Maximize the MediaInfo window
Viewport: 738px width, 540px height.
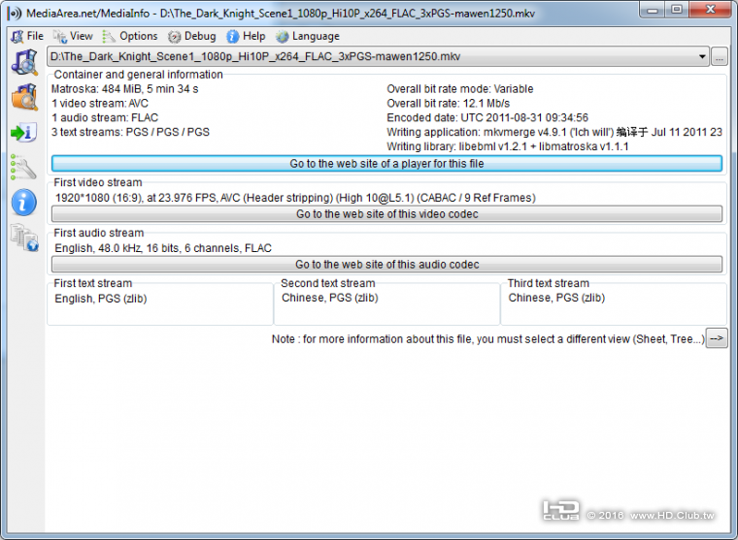click(x=677, y=10)
